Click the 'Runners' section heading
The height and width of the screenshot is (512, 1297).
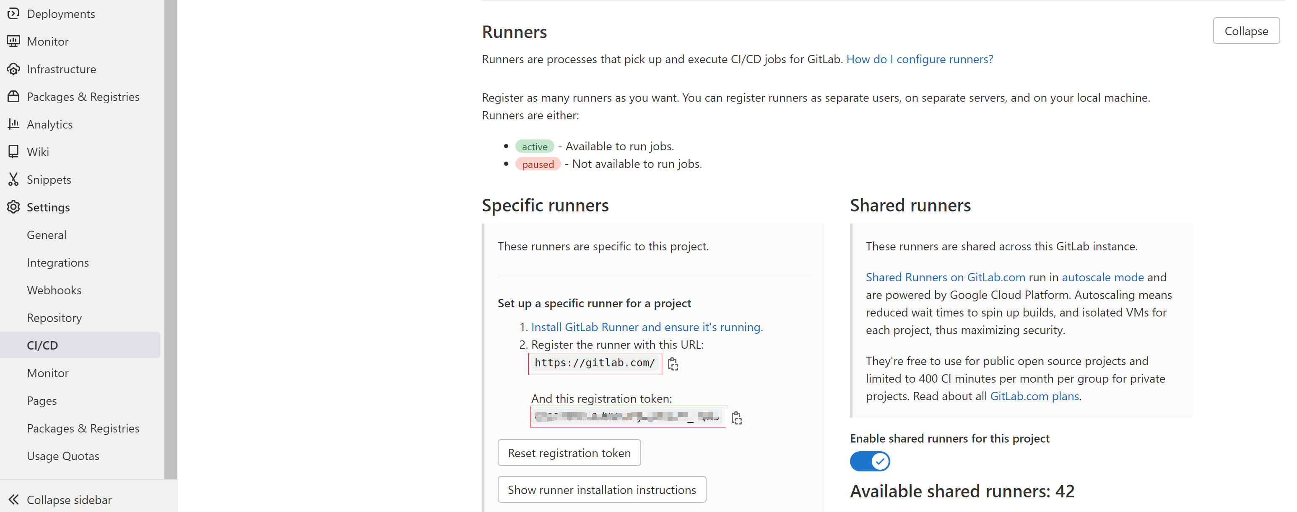pyautogui.click(x=514, y=32)
